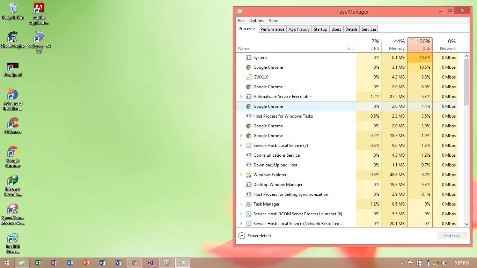Collapse view with Fewer details chevron
The width and height of the screenshot is (477, 268).
pos(242,236)
